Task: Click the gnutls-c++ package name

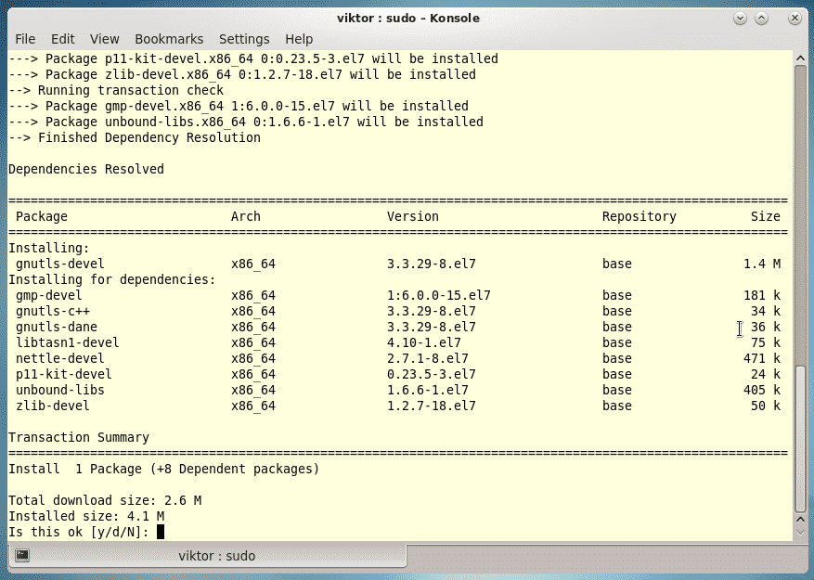Action: pos(52,311)
